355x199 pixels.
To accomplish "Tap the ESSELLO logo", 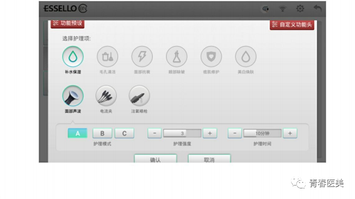I will point(65,9).
